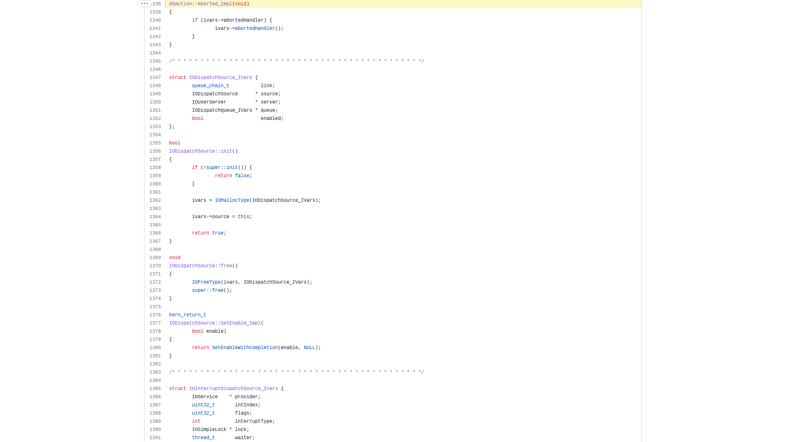
Task: Follow the abortedHandler link on line 1341
Action: click(x=255, y=28)
